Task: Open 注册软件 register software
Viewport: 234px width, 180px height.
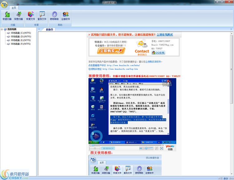Action: coord(66,16)
